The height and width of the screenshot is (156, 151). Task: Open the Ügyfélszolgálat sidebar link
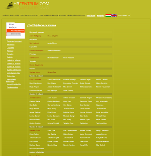12,88
